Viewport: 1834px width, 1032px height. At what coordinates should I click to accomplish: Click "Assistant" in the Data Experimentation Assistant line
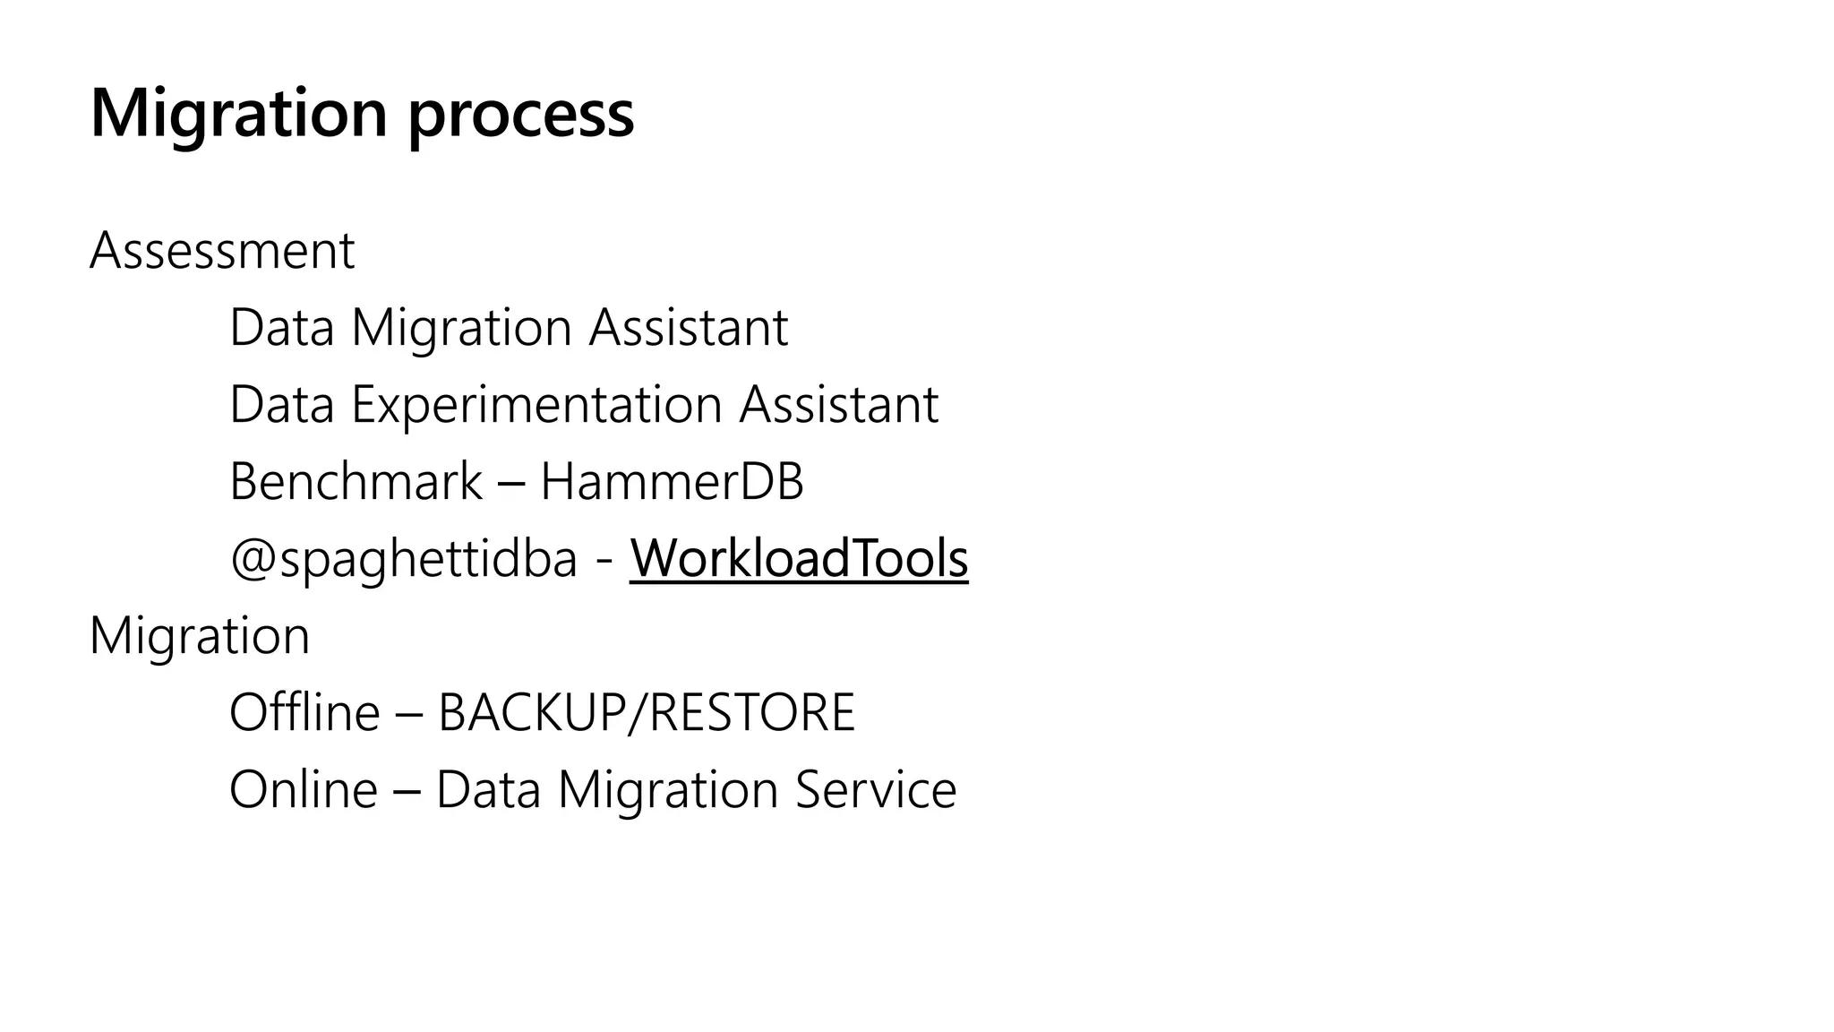[x=838, y=405]
